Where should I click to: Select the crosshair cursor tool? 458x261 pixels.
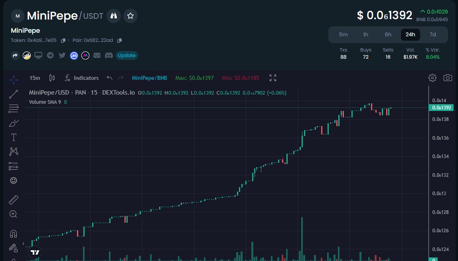[14, 79]
